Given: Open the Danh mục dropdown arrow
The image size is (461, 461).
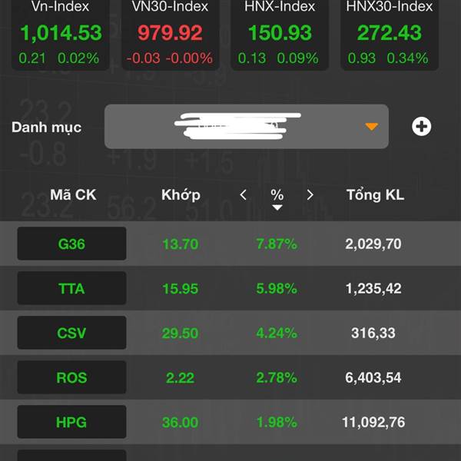Looking at the screenshot, I should click(x=371, y=127).
